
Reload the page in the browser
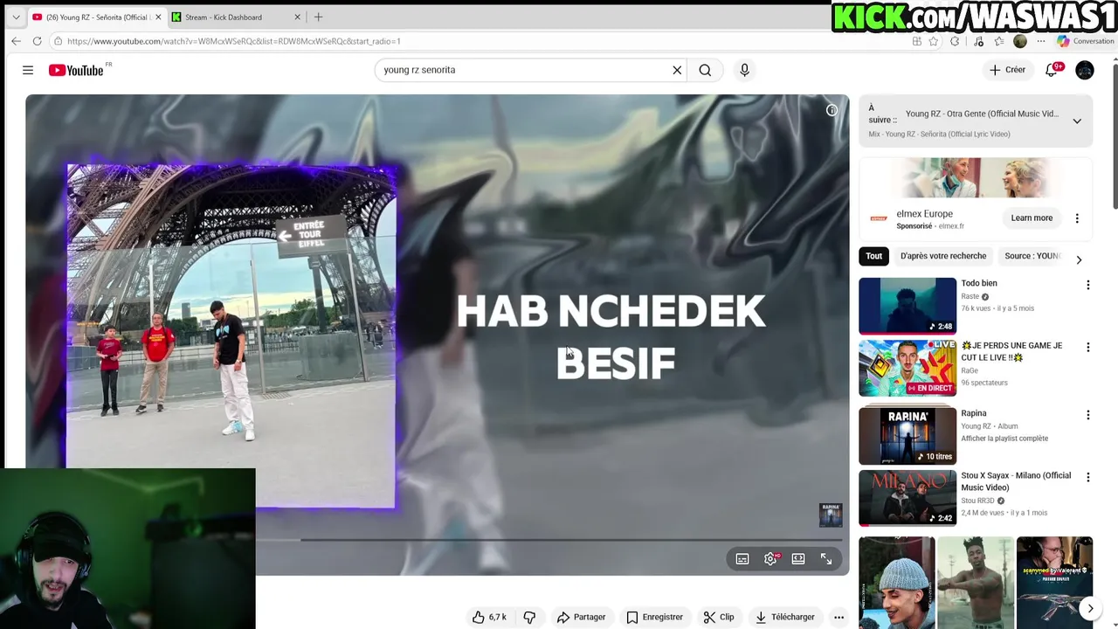point(37,41)
